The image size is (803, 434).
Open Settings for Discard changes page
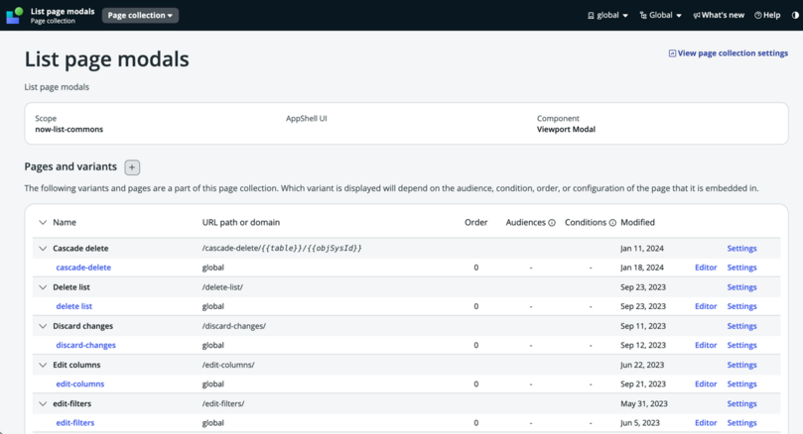click(741, 326)
